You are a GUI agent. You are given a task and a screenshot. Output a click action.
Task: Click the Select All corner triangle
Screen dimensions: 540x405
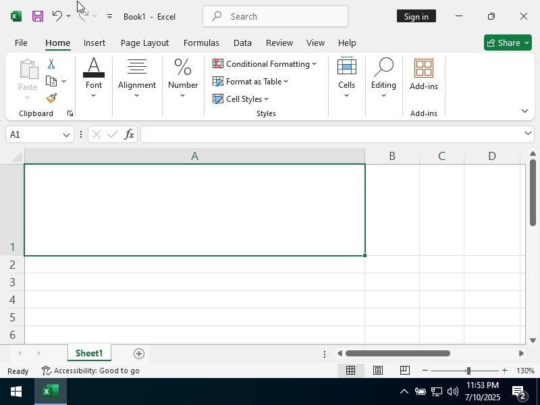[x=17, y=157]
